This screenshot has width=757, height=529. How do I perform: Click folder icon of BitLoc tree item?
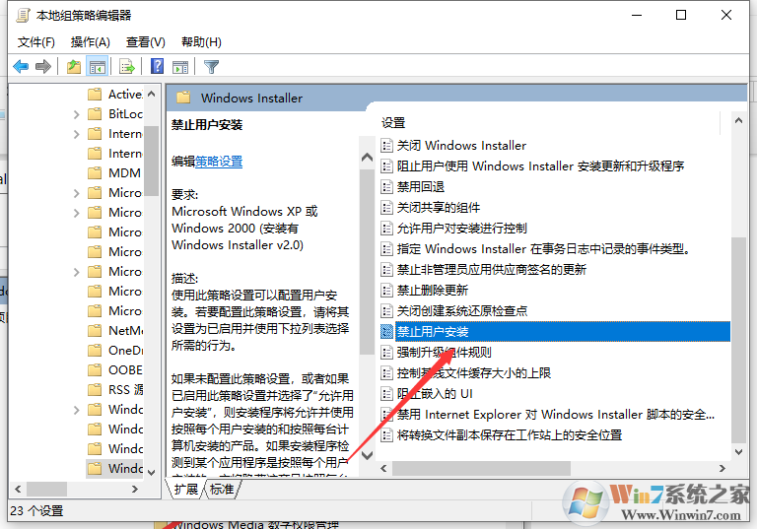coord(95,114)
